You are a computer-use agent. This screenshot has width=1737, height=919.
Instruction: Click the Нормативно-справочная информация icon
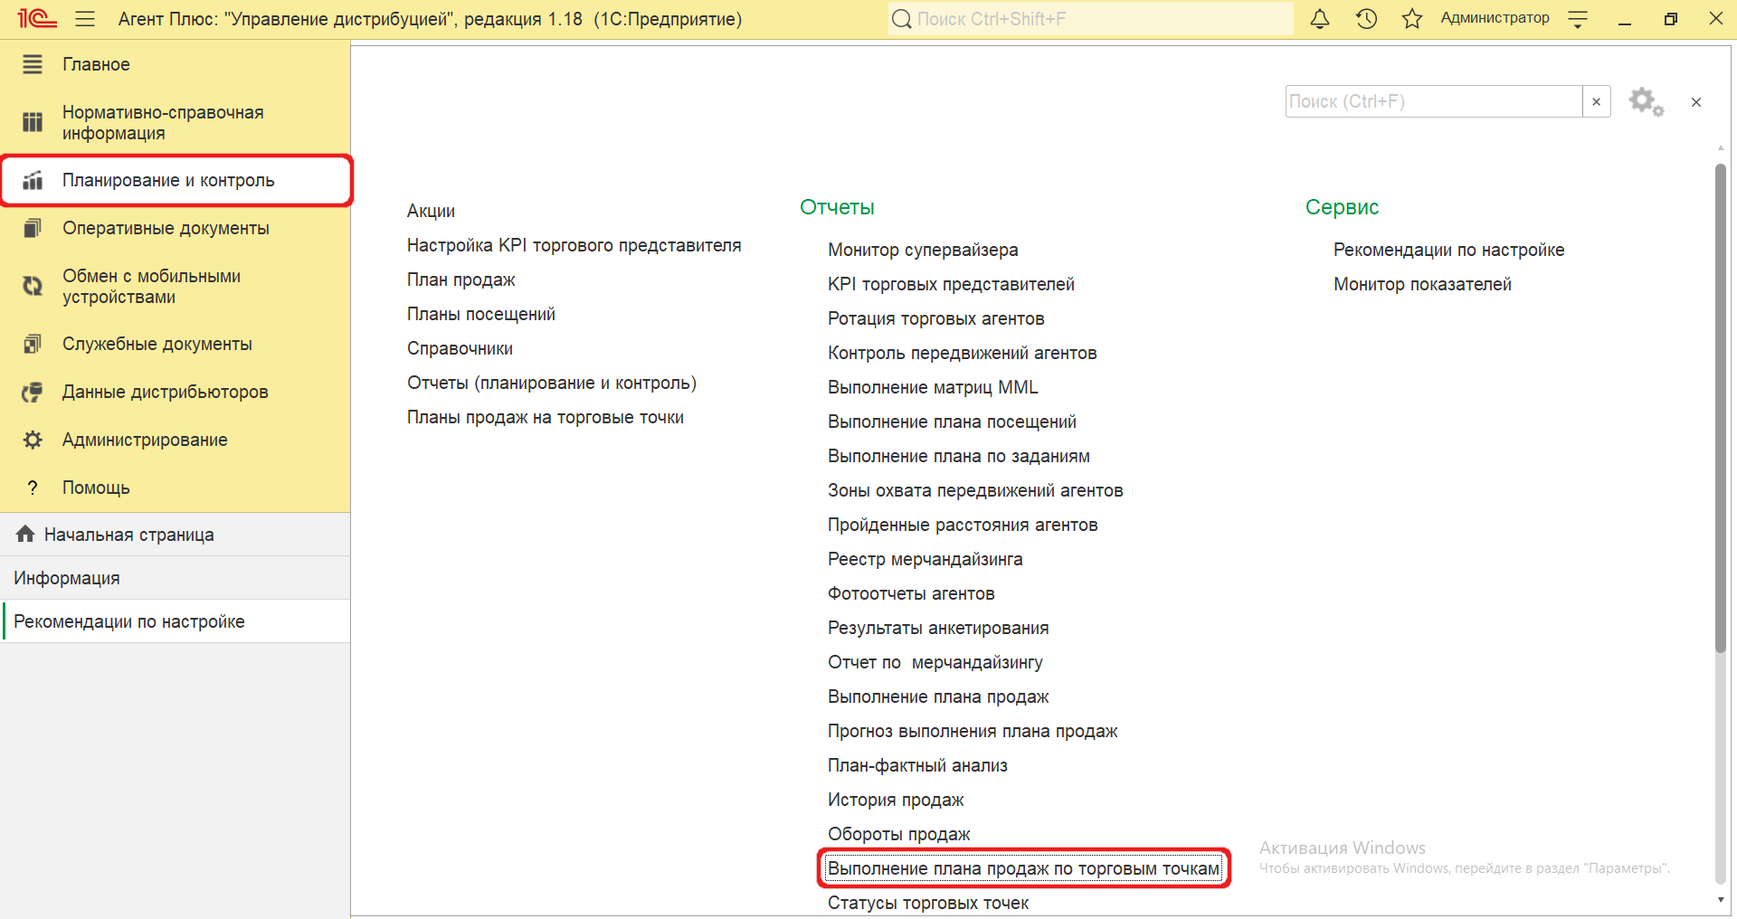[x=33, y=122]
